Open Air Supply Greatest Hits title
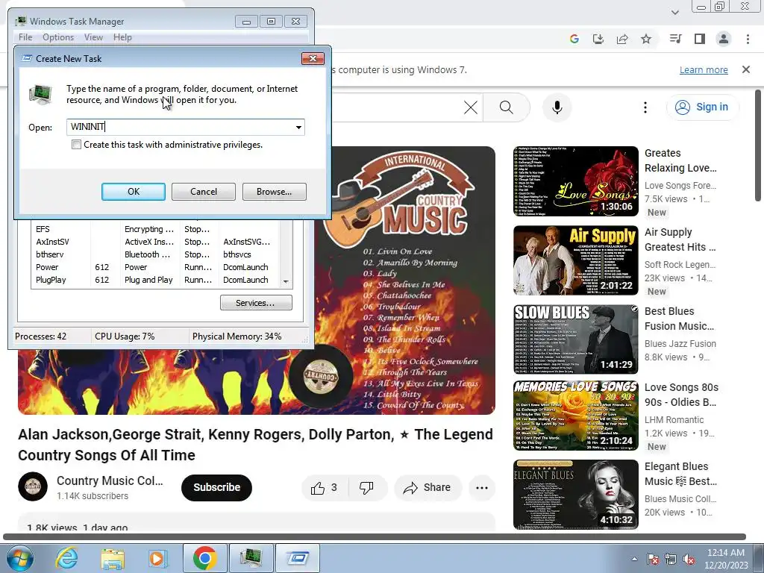This screenshot has width=764, height=573. point(680,239)
